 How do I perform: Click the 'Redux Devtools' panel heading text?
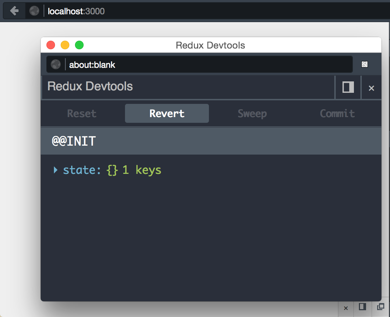(x=90, y=86)
